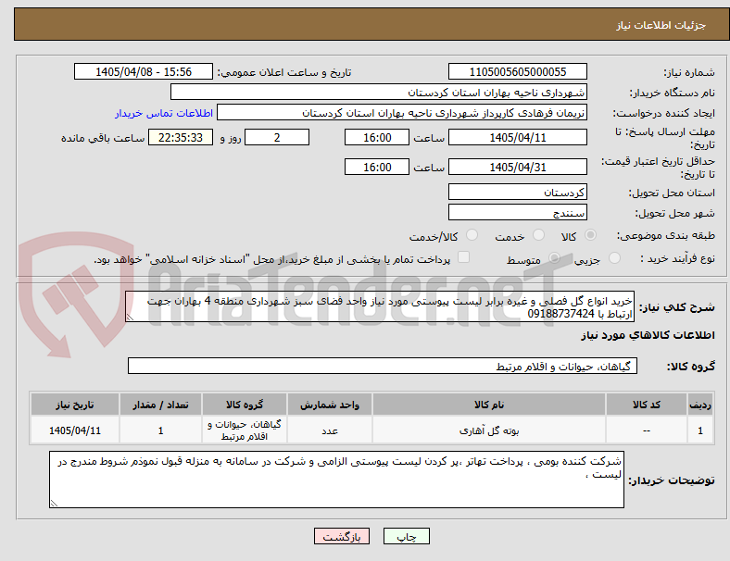This screenshot has width=730, height=561.
Task: Click the نام کالا column header
Action: click(x=489, y=405)
